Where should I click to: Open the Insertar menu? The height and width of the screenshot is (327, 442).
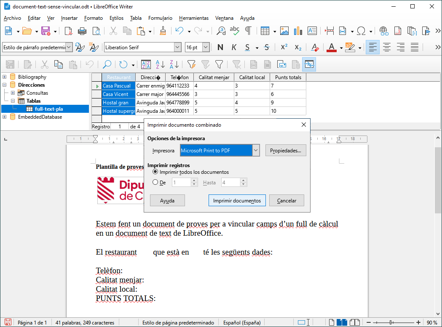(70, 18)
